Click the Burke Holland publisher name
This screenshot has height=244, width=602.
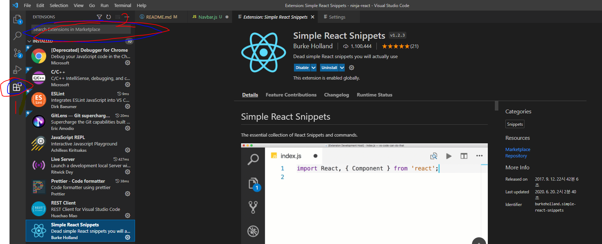(313, 46)
